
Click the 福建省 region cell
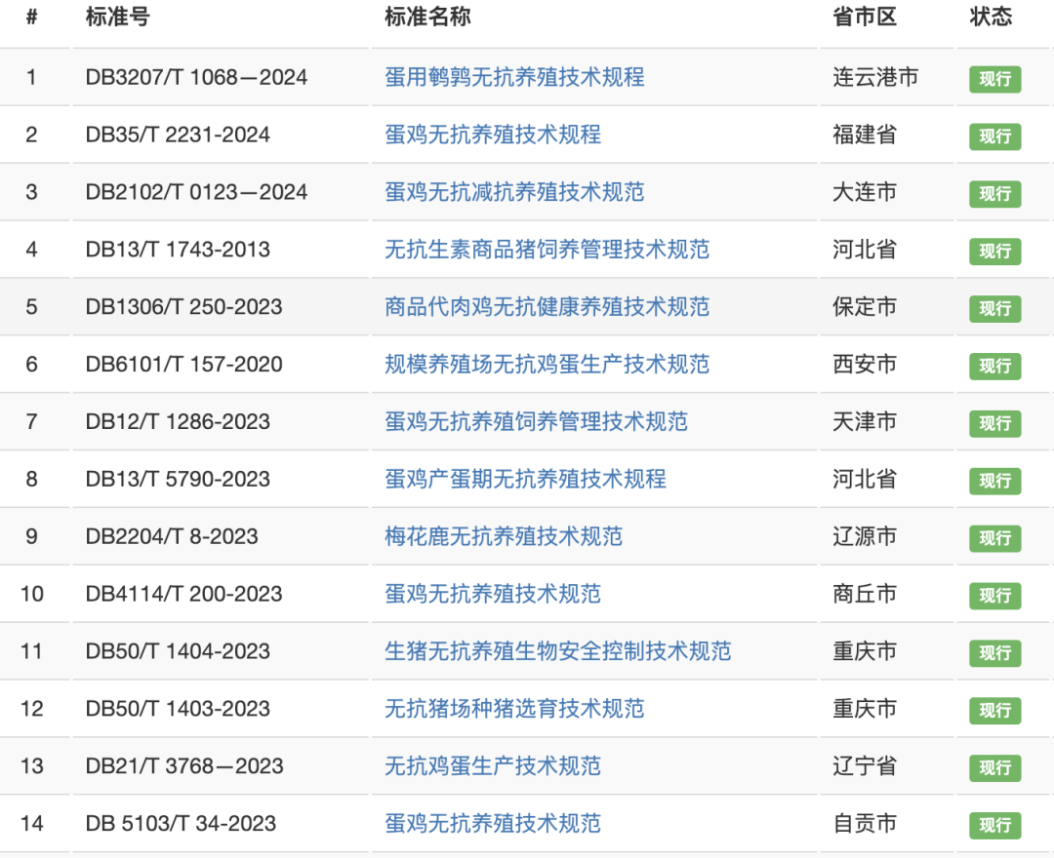coord(865,135)
